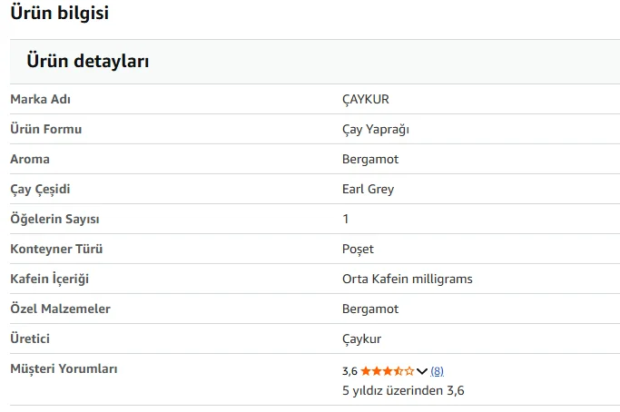Click the orange star rating icons
The image size is (620, 412).
(388, 371)
